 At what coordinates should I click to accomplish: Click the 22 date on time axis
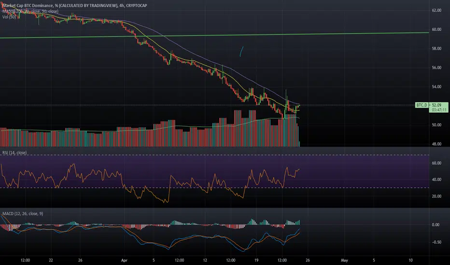click(x=51, y=260)
